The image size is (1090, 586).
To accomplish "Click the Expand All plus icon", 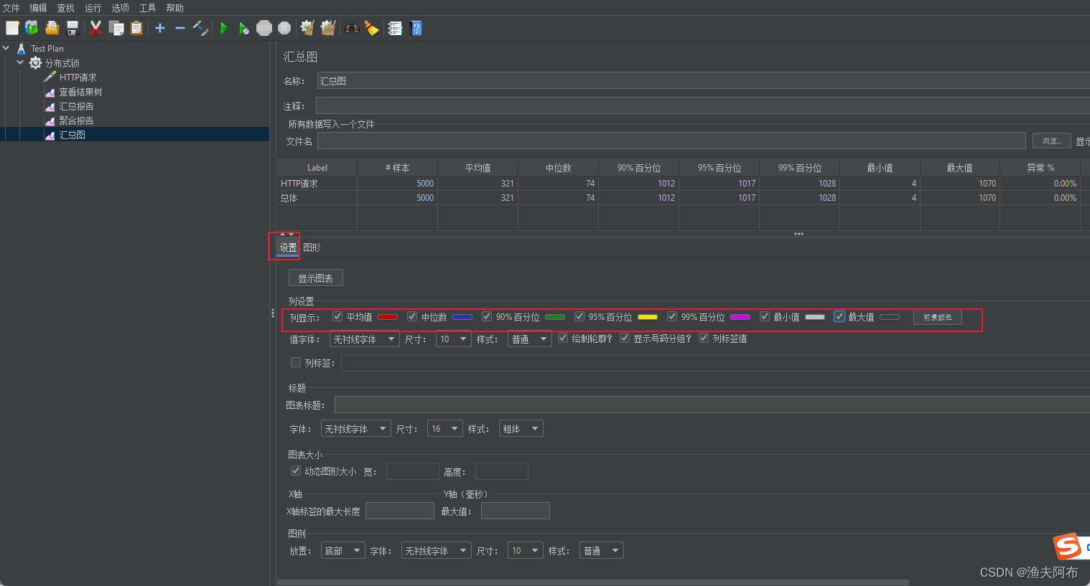I will tap(160, 28).
